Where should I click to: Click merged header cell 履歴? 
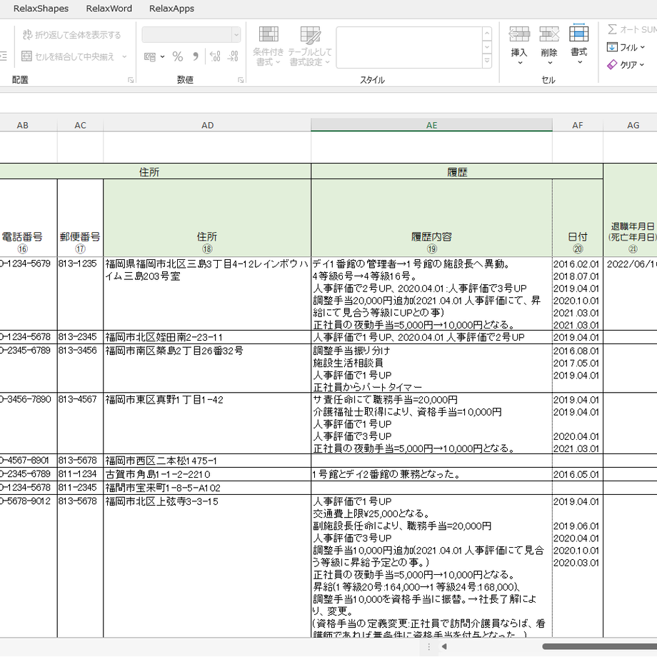(x=457, y=172)
